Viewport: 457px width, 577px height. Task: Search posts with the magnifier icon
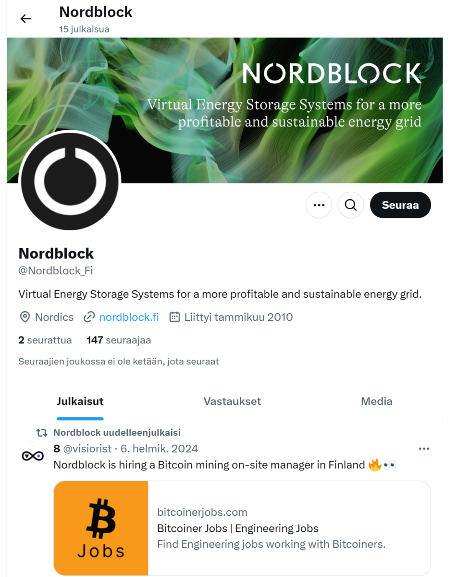tap(351, 205)
